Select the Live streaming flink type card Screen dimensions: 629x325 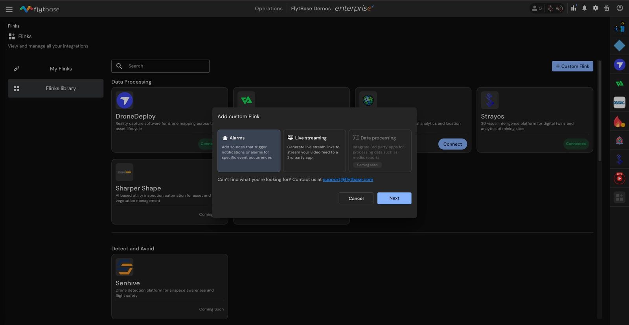point(314,151)
